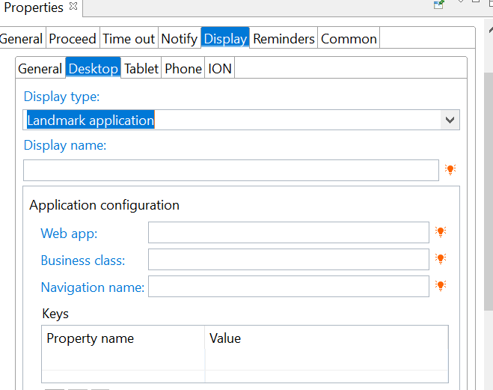Focus the Web app text field

[x=289, y=232]
